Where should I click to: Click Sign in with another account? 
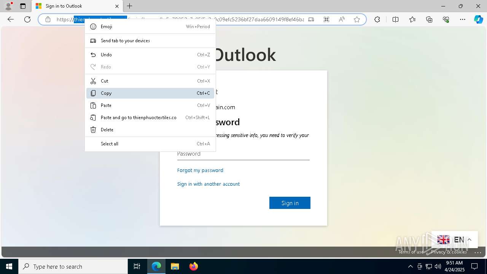[208, 184]
